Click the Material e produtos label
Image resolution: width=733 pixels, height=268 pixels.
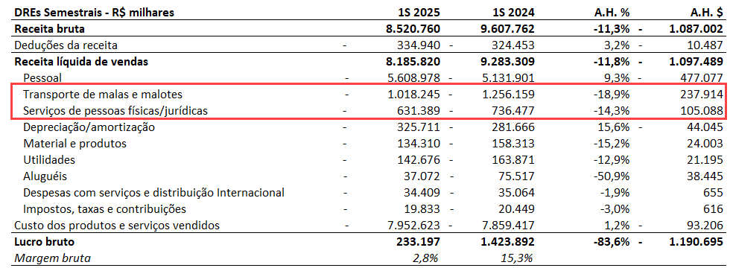coord(74,144)
